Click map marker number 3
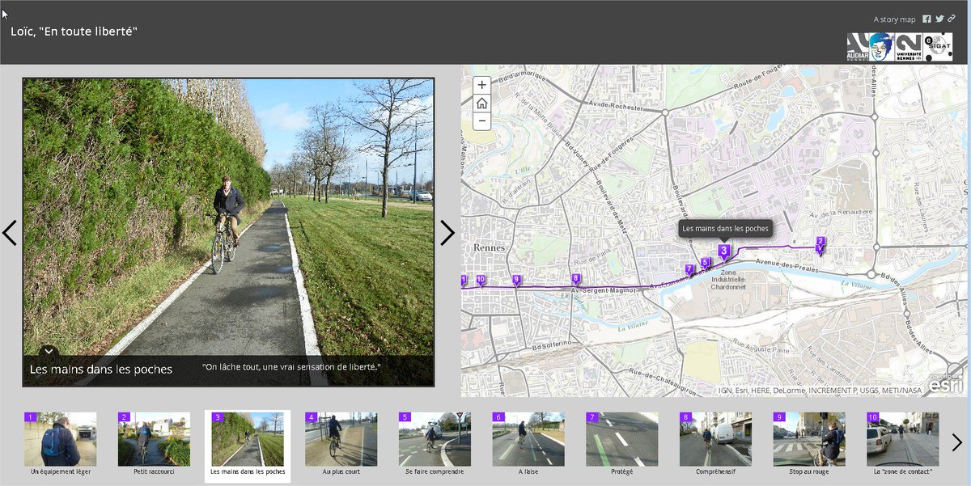 (x=724, y=251)
